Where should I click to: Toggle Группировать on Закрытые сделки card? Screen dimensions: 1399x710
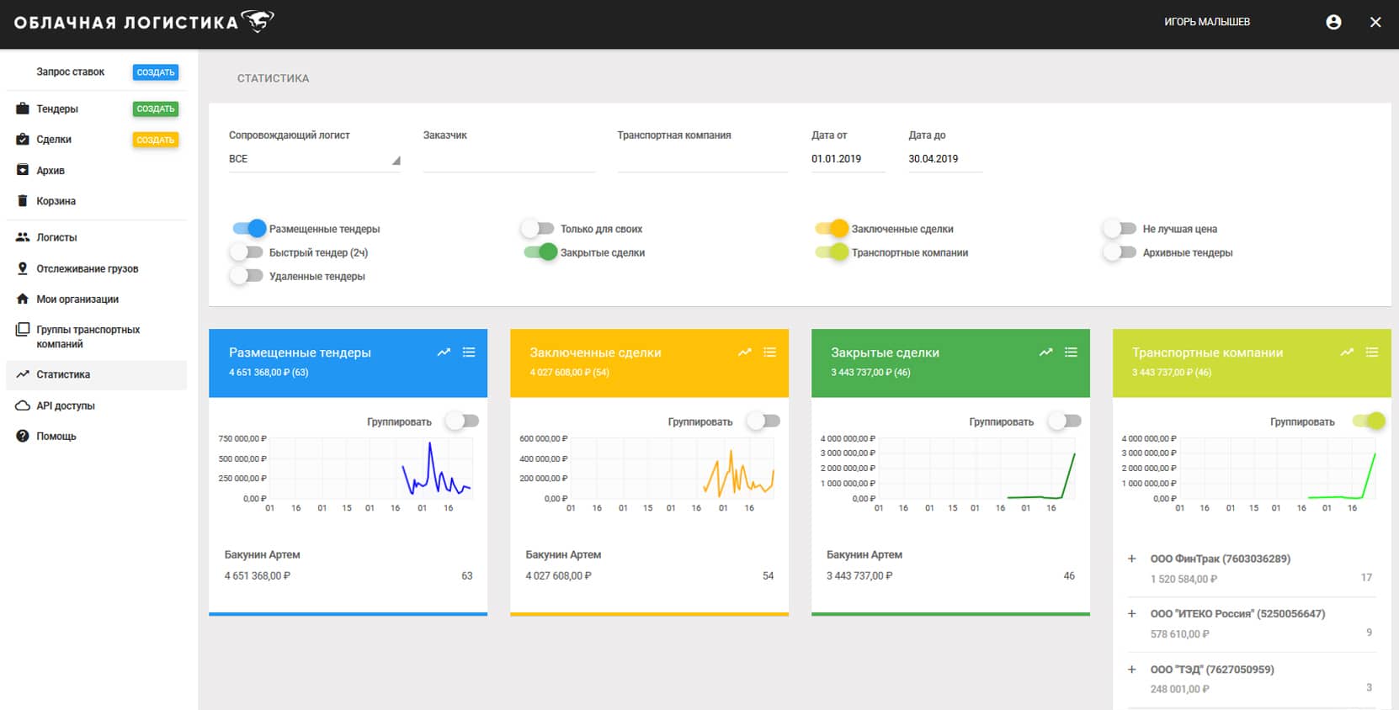point(1064,421)
